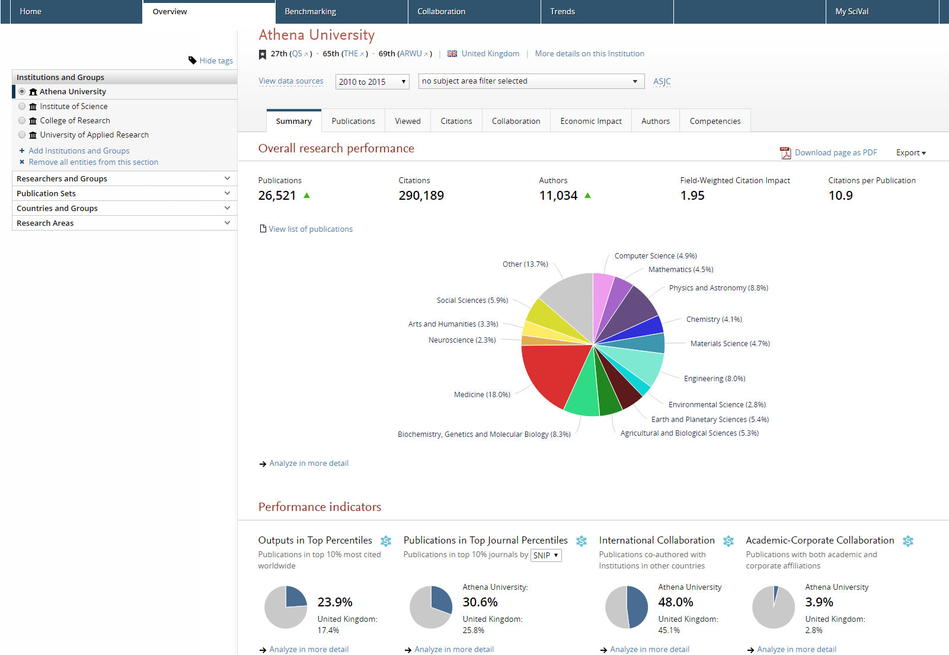
Task: Open the Export dropdown menu
Action: click(911, 153)
